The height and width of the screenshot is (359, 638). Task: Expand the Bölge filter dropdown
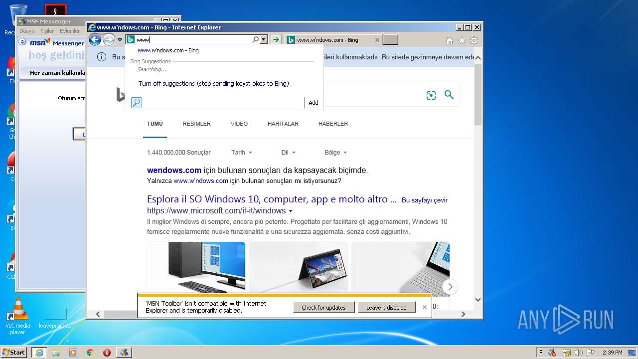(336, 153)
